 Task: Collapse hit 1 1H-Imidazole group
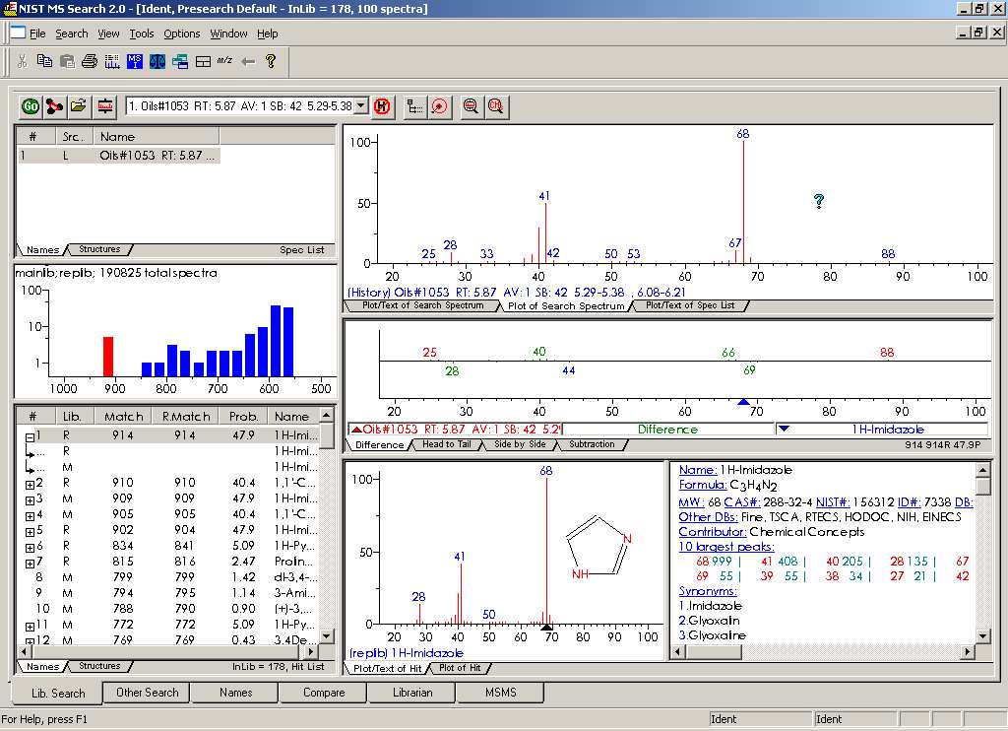pos(29,437)
